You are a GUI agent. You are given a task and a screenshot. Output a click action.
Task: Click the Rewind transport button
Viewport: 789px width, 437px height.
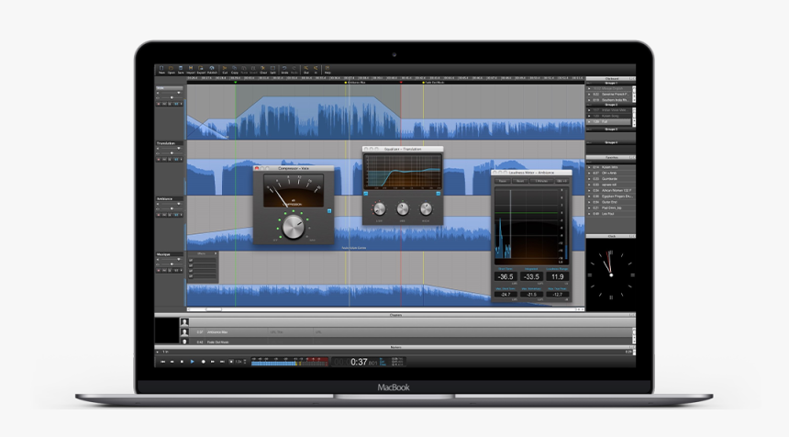(x=172, y=362)
